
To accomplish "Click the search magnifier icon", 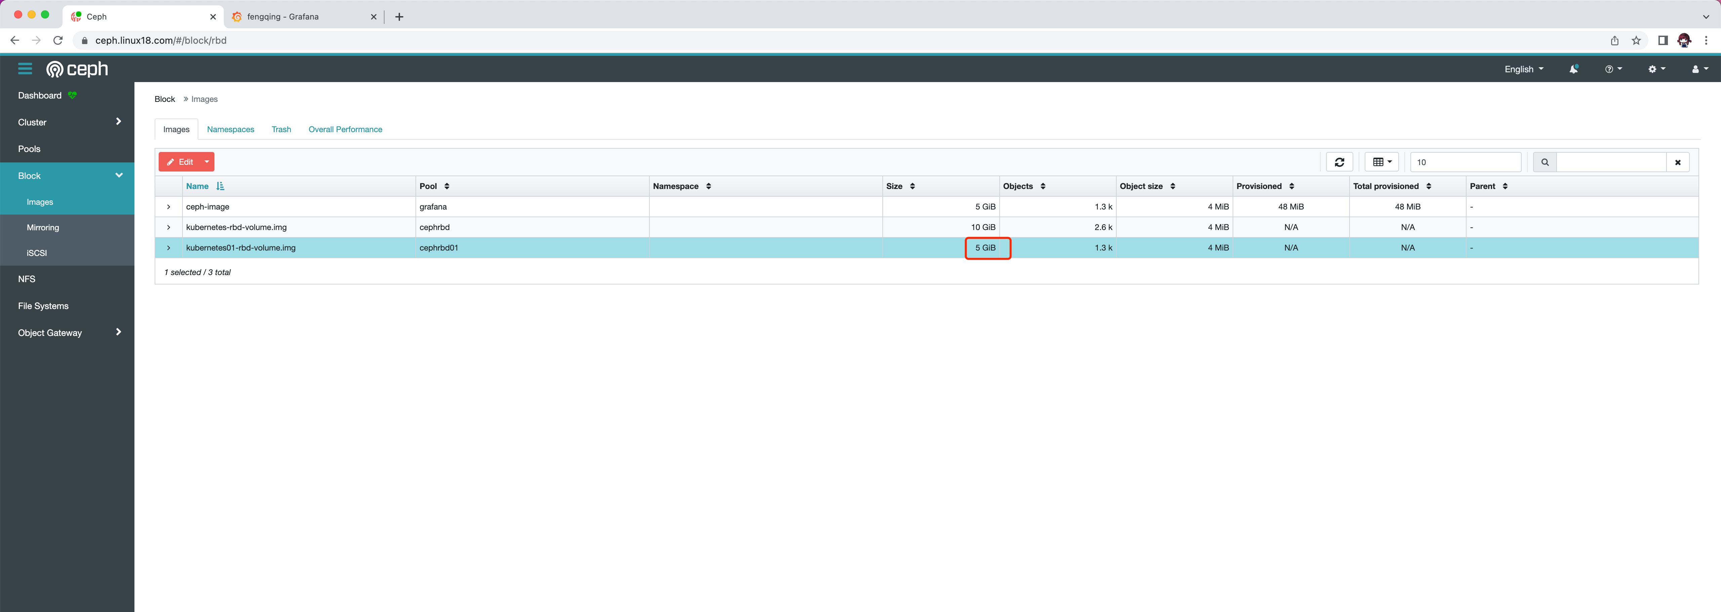I will (1545, 162).
